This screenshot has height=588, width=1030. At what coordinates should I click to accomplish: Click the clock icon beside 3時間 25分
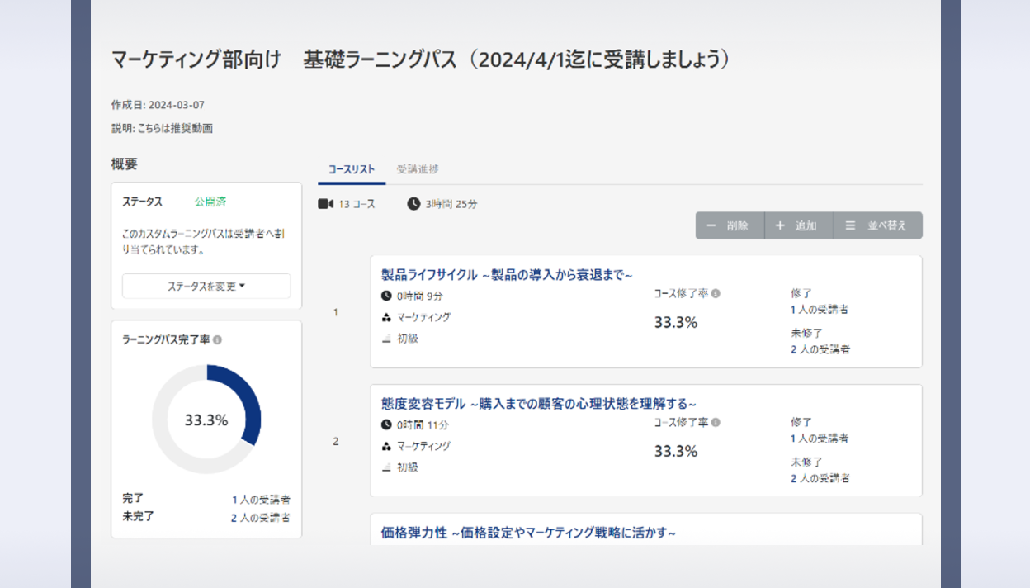coord(413,204)
